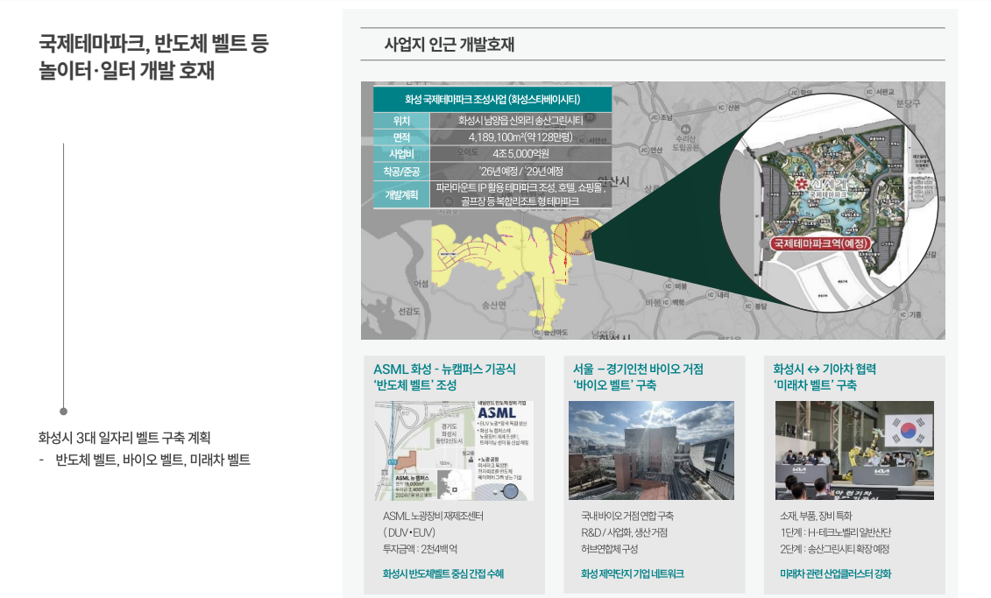
Task: Click the Korean flag in the Kia photo
Action: click(909, 432)
